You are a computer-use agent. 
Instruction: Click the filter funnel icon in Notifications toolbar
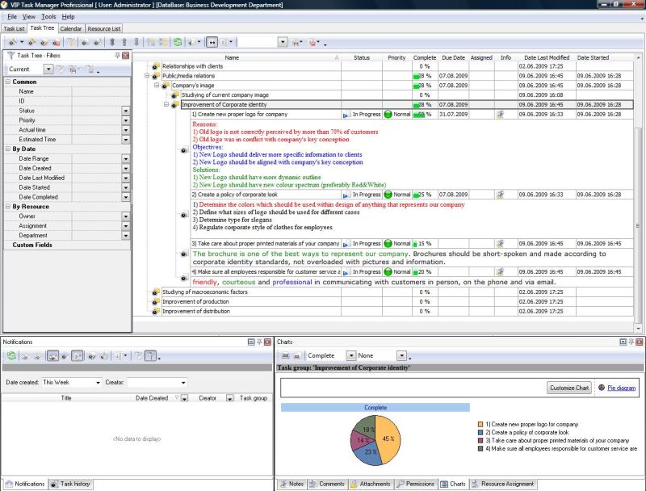click(150, 355)
